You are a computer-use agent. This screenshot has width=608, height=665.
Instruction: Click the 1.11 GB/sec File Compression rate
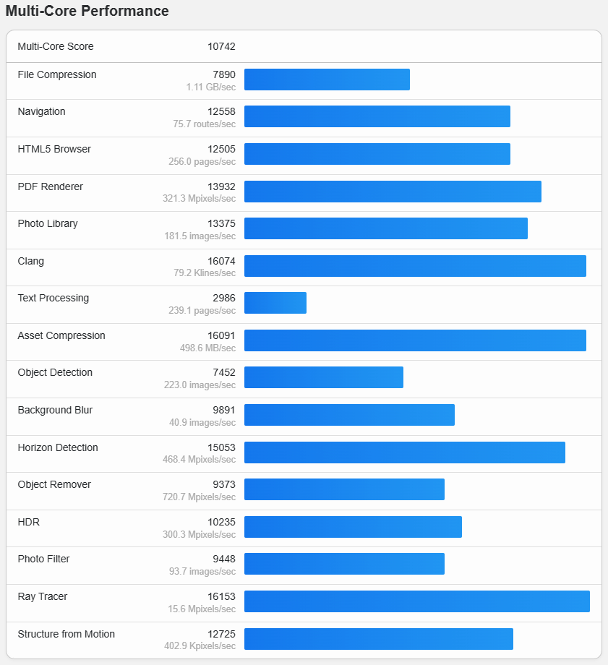(x=210, y=87)
